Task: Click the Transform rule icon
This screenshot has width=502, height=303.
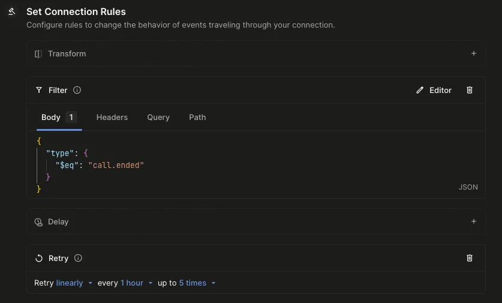Action: coord(38,54)
